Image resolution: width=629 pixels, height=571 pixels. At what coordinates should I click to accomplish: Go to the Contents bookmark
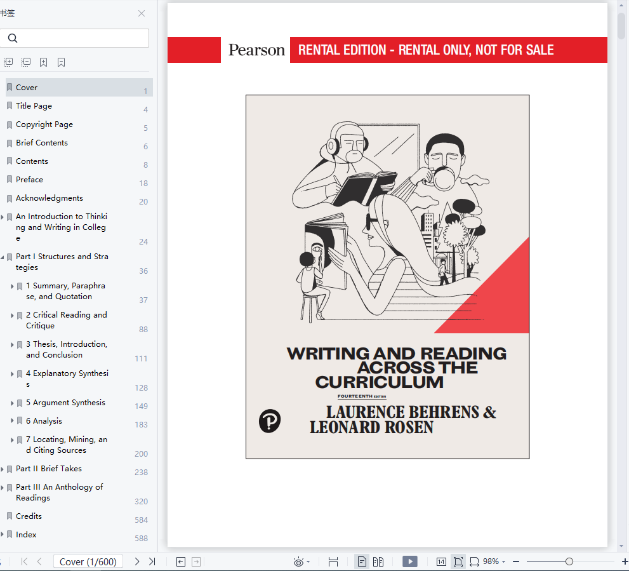(x=32, y=161)
